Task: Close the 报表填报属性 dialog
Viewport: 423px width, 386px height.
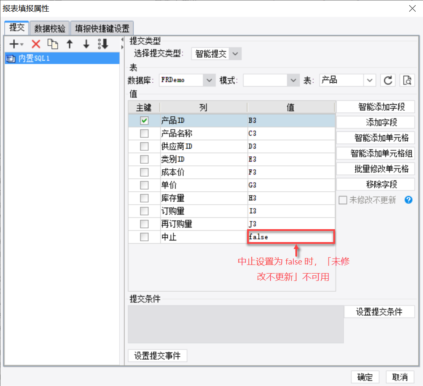Action: (x=412, y=8)
